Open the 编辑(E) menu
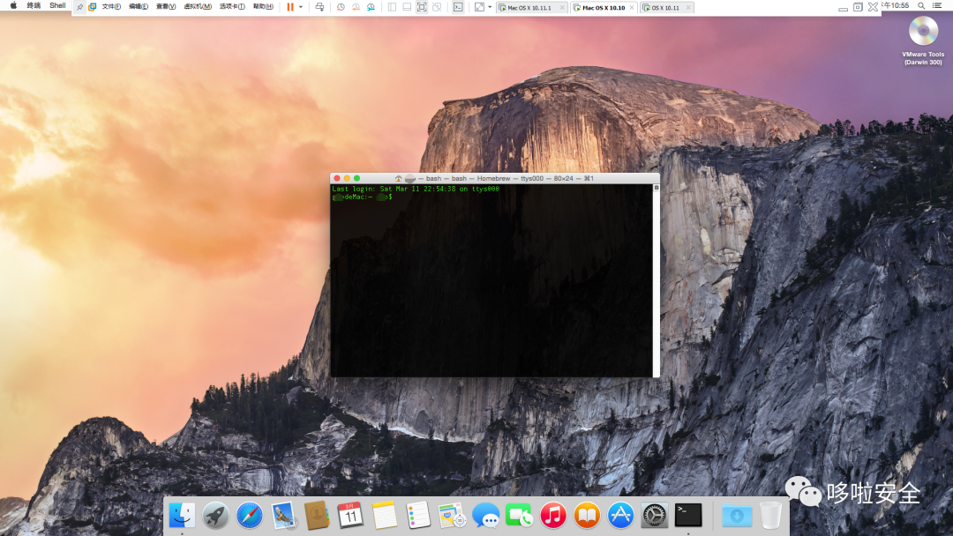This screenshot has width=953, height=536. click(x=139, y=7)
